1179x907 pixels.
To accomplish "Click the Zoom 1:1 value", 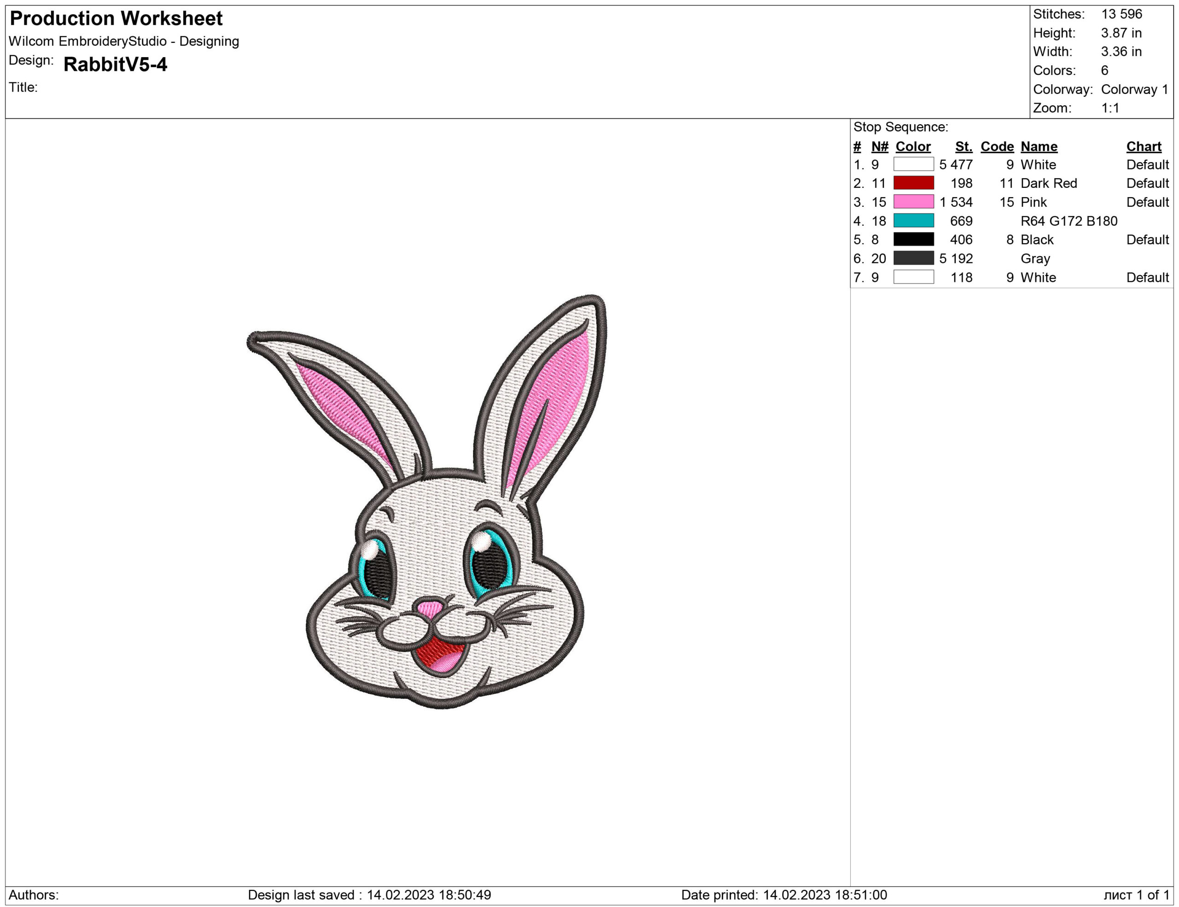I will (x=1111, y=108).
